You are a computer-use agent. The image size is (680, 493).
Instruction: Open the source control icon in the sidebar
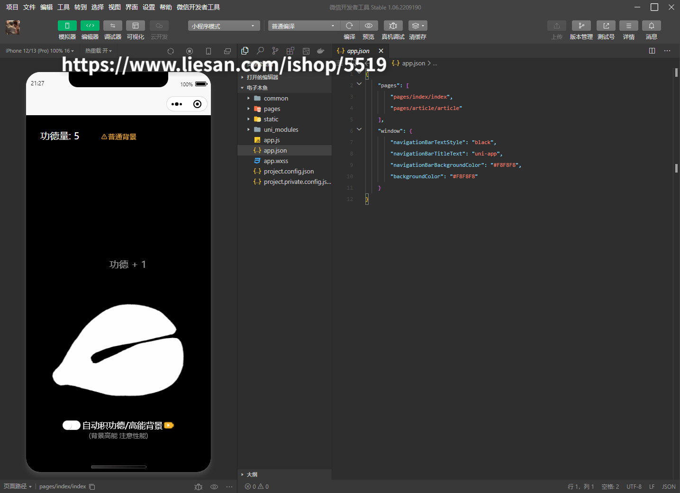click(275, 51)
